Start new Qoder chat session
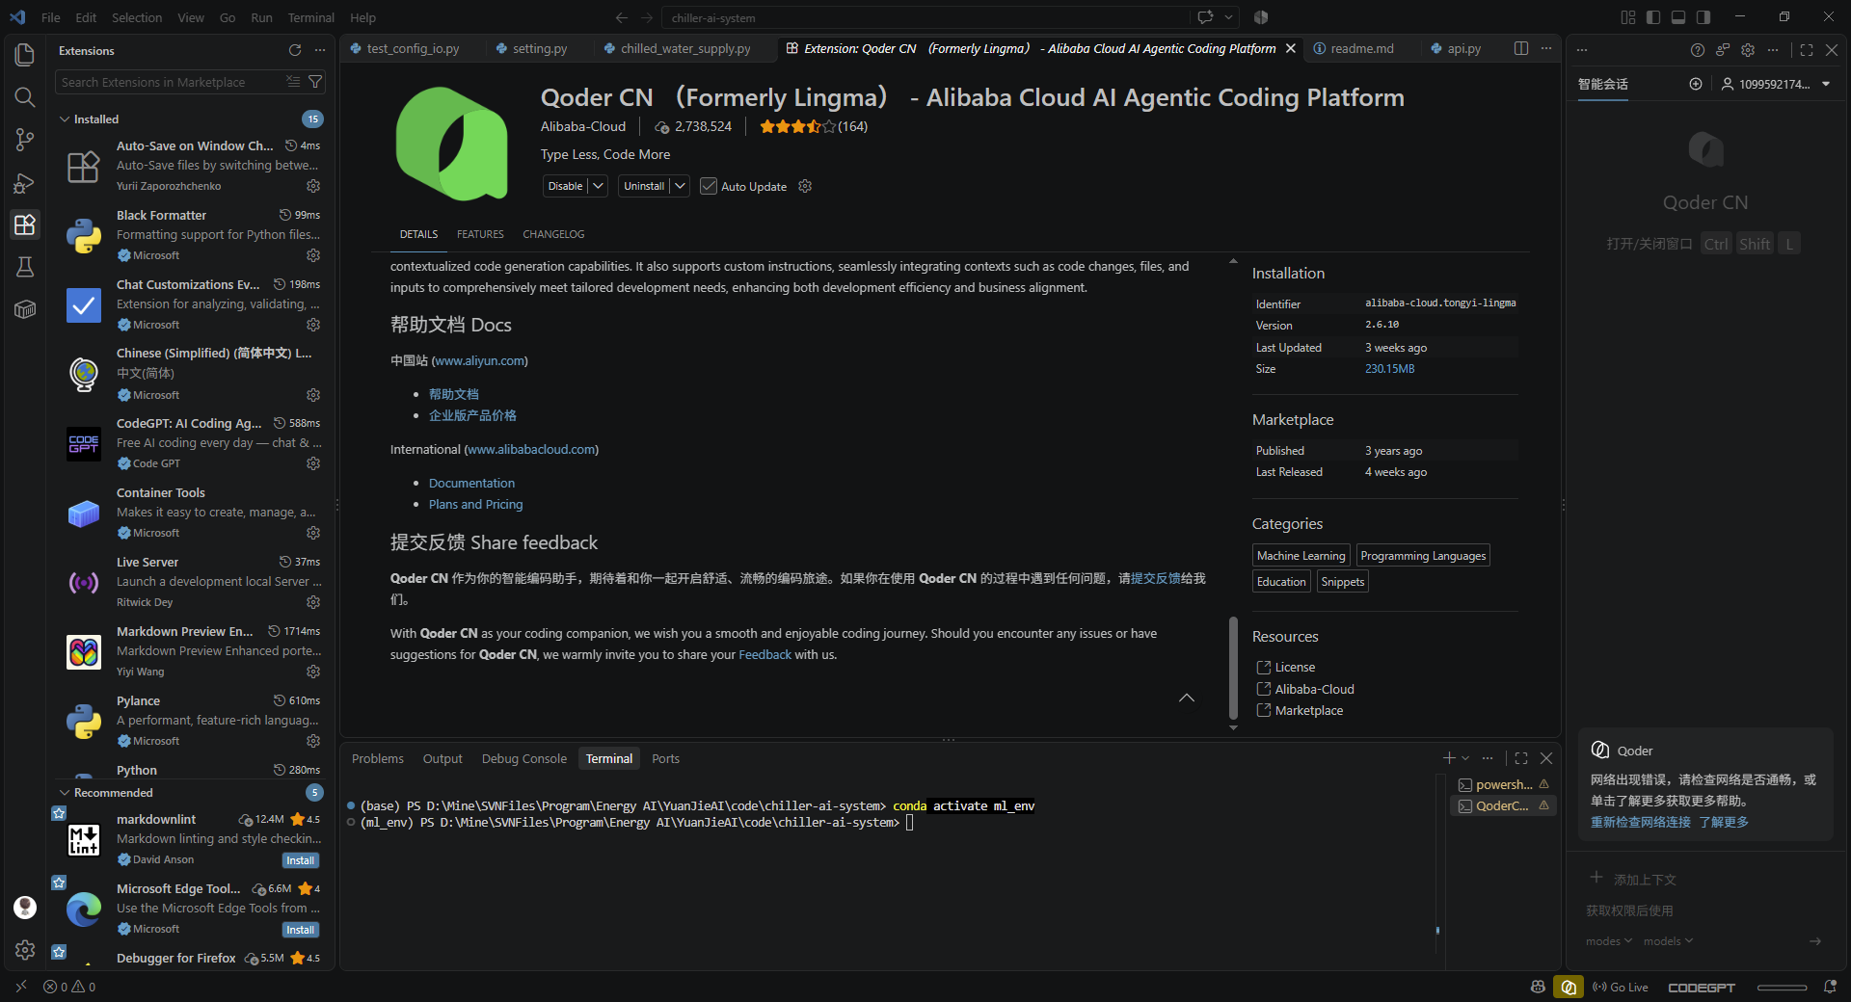1851x1002 pixels. tap(1696, 84)
